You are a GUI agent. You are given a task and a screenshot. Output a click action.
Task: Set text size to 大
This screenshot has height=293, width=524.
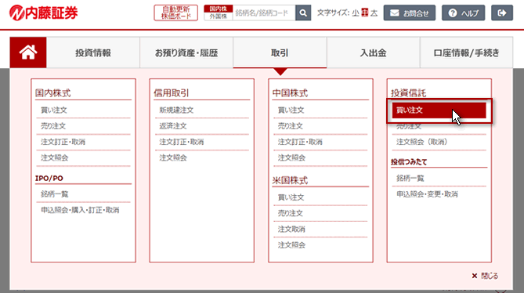tap(374, 13)
